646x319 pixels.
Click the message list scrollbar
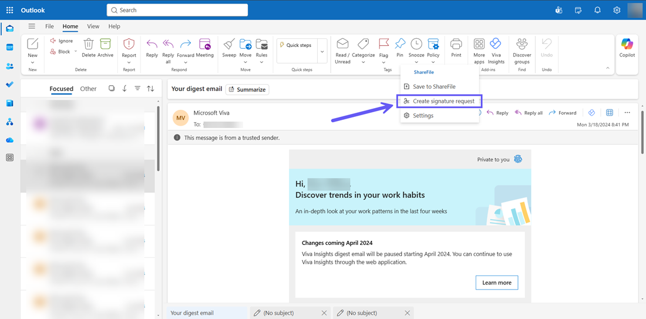(x=158, y=138)
